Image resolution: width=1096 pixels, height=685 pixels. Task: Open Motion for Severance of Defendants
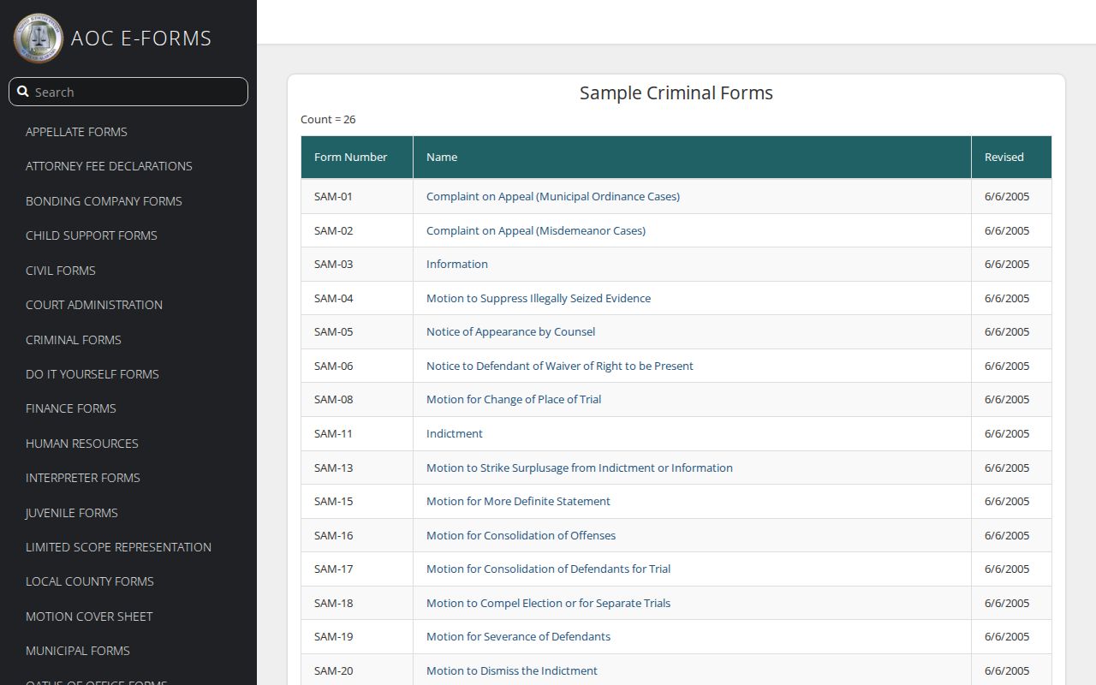pyautogui.click(x=518, y=636)
